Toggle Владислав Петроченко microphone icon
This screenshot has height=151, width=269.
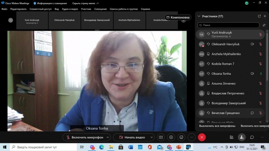pyautogui.click(x=261, y=93)
